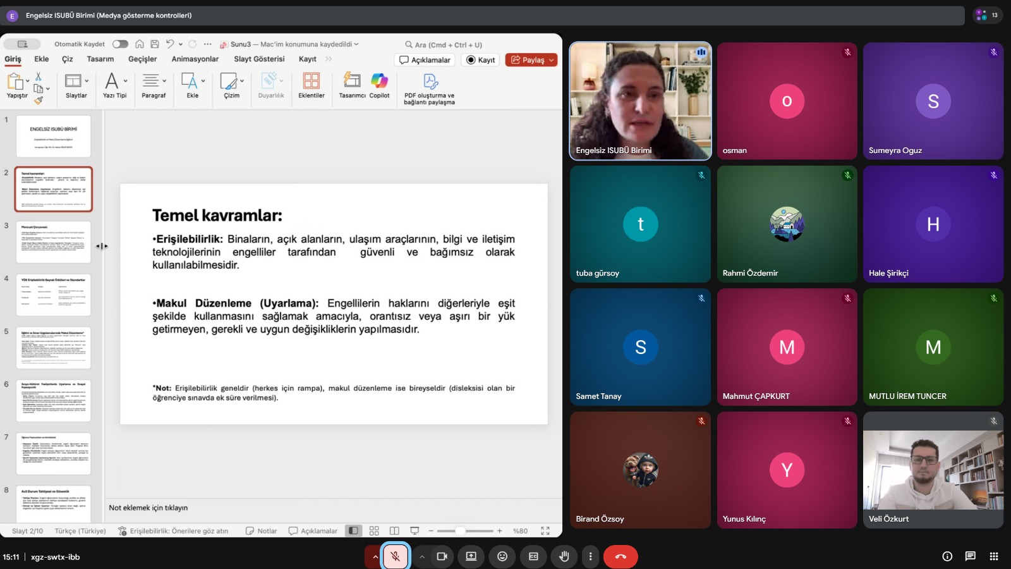Adjust the zoom slider in status bar
The height and width of the screenshot is (569, 1011).
click(461, 531)
